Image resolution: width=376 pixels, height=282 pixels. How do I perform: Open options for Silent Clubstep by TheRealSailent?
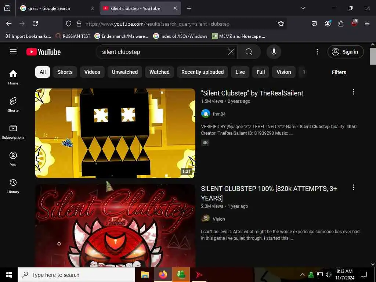pos(354,92)
